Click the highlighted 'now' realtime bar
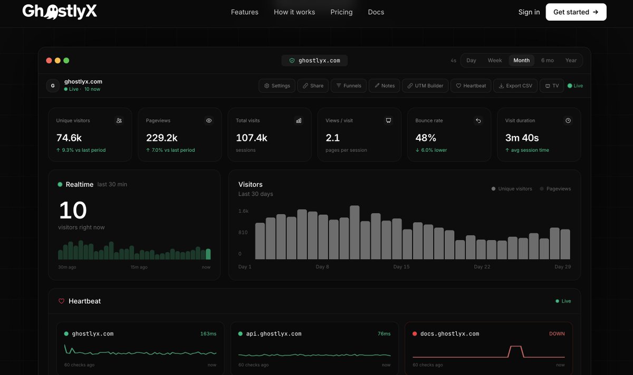This screenshot has height=375, width=633. click(208, 254)
